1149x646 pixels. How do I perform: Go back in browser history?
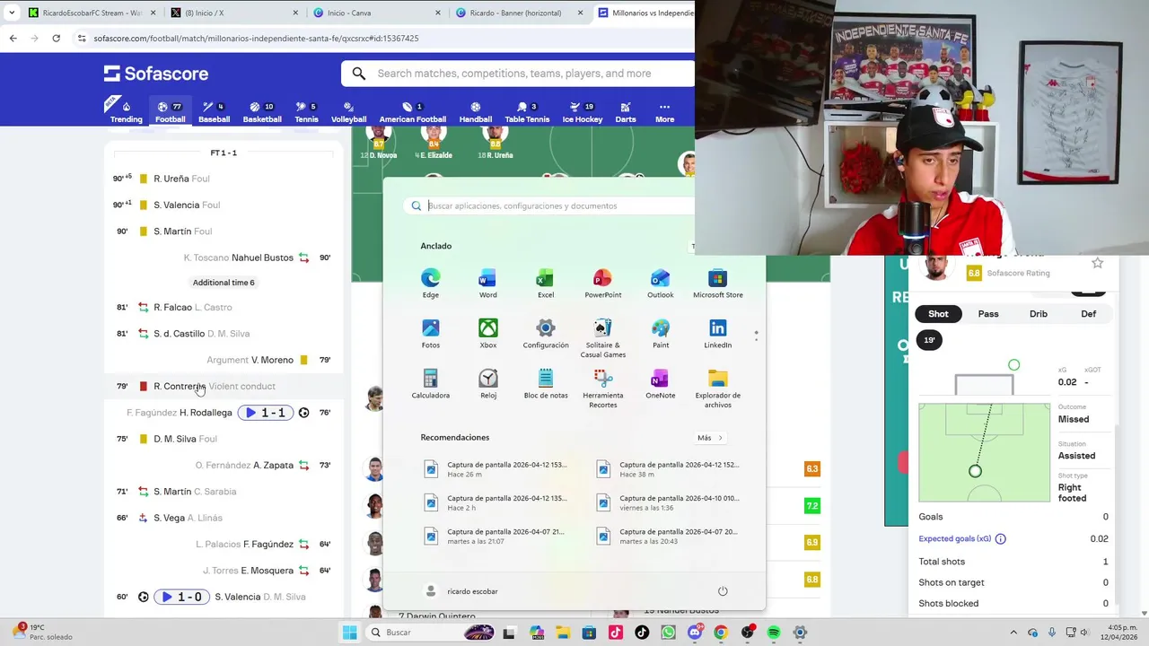click(x=13, y=39)
